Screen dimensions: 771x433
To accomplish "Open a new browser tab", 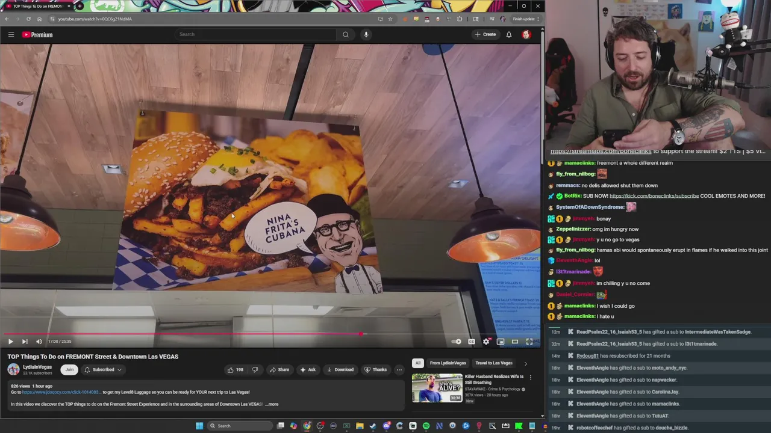I will tap(80, 6).
